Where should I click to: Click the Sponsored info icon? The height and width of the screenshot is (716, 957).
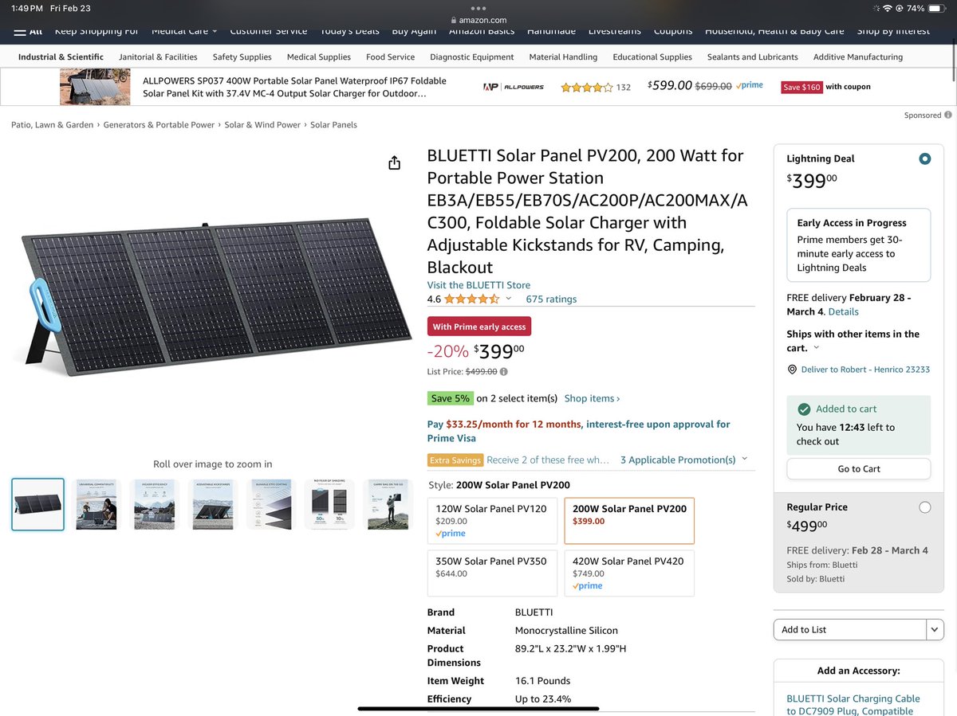[x=948, y=115]
